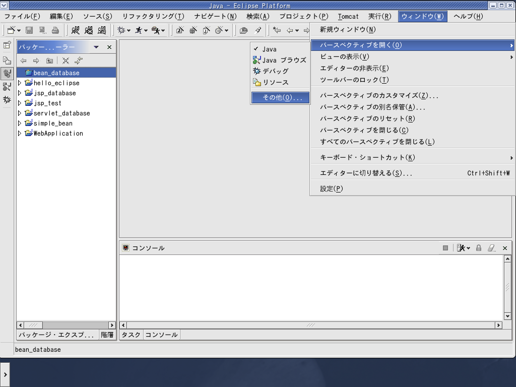516x387 pixels.
Task: Click the Debug bug icon in main toolbar
Action: (121, 30)
